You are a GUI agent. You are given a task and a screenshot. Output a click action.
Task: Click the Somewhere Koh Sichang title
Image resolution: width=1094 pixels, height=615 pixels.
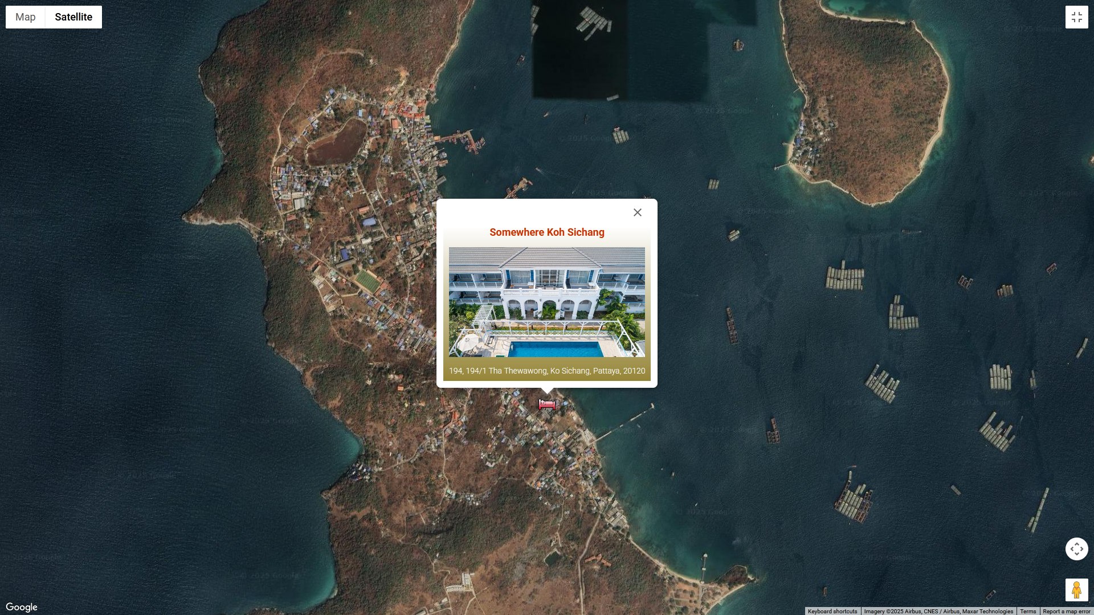tap(546, 232)
